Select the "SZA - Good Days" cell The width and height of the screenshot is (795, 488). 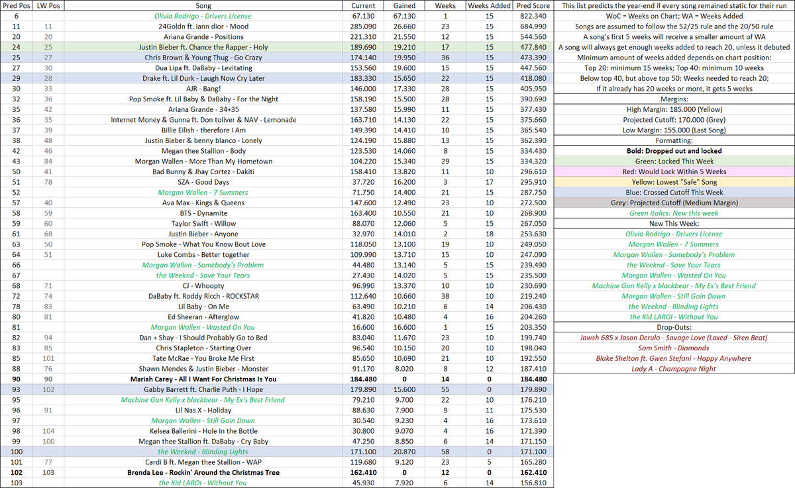pos(204,182)
